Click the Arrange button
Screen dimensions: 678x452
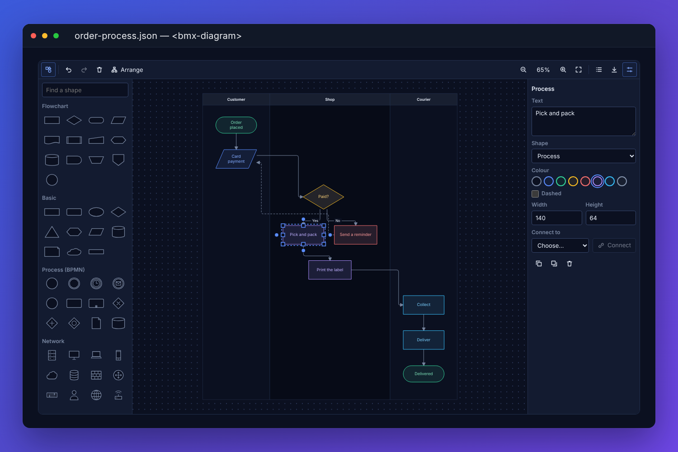click(x=127, y=70)
